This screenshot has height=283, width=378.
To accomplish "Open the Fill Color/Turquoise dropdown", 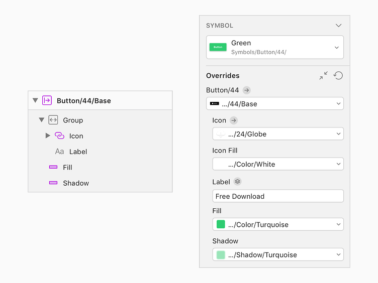I will 278,224.
